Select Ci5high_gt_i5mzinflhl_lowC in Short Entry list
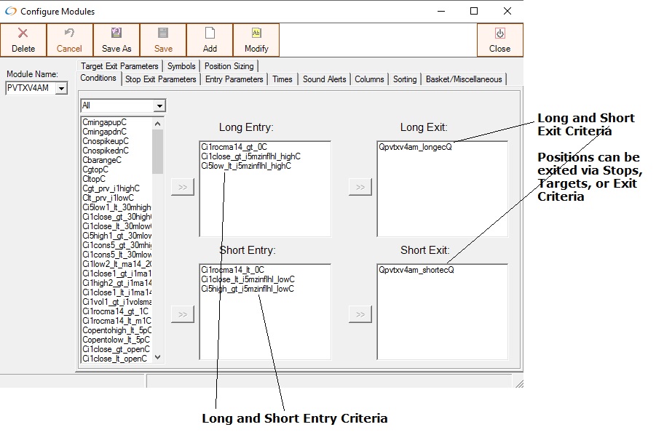This screenshot has width=656, height=435. tap(248, 289)
